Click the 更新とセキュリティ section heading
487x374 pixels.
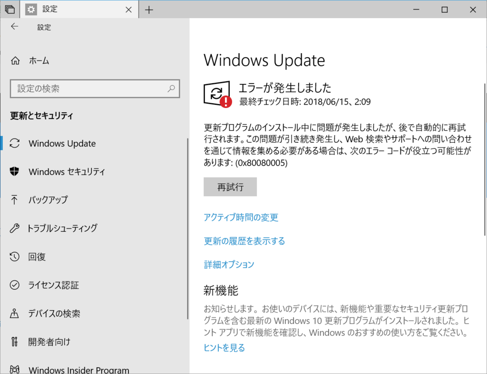[42, 116]
